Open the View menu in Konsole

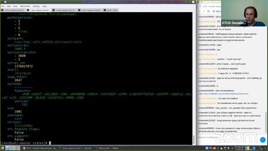click(15, 6)
